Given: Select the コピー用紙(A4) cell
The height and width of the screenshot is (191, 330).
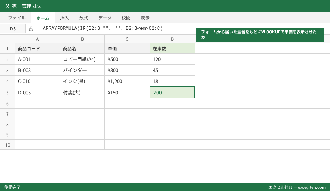Looking at the screenshot, I should click(x=82, y=59).
